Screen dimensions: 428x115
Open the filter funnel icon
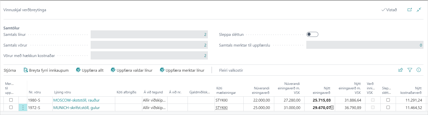(x=410, y=70)
